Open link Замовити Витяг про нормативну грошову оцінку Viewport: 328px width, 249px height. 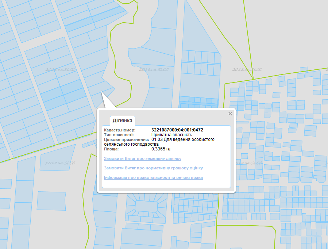(153, 168)
